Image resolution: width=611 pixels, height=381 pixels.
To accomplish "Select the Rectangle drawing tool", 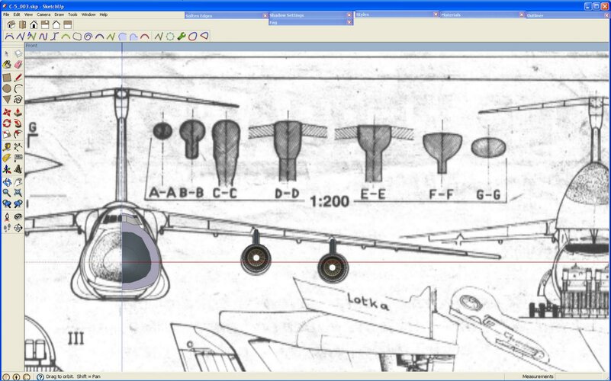I will click(x=7, y=78).
